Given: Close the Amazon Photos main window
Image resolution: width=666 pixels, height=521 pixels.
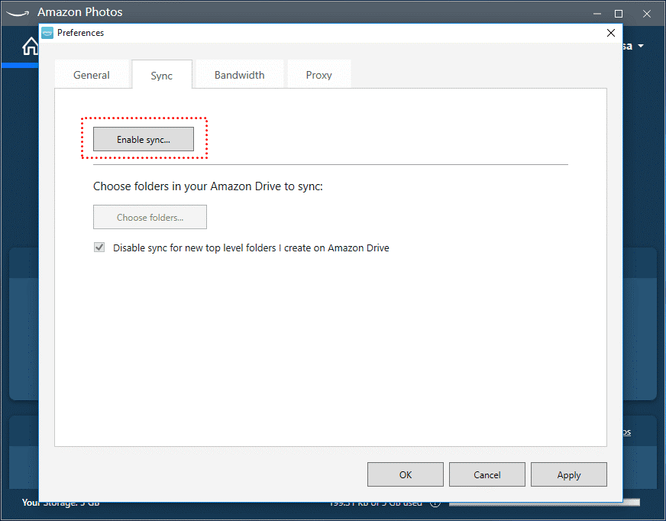Looking at the screenshot, I should tap(646, 13).
